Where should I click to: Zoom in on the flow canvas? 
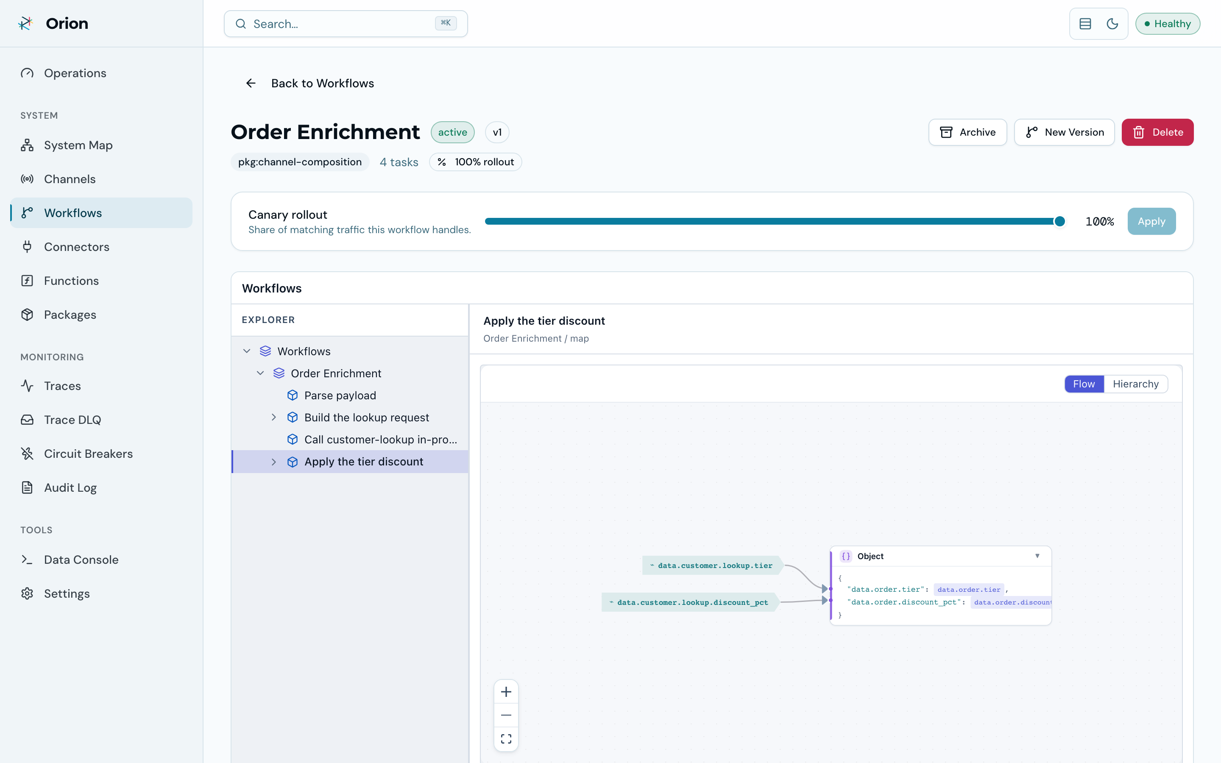[506, 692]
